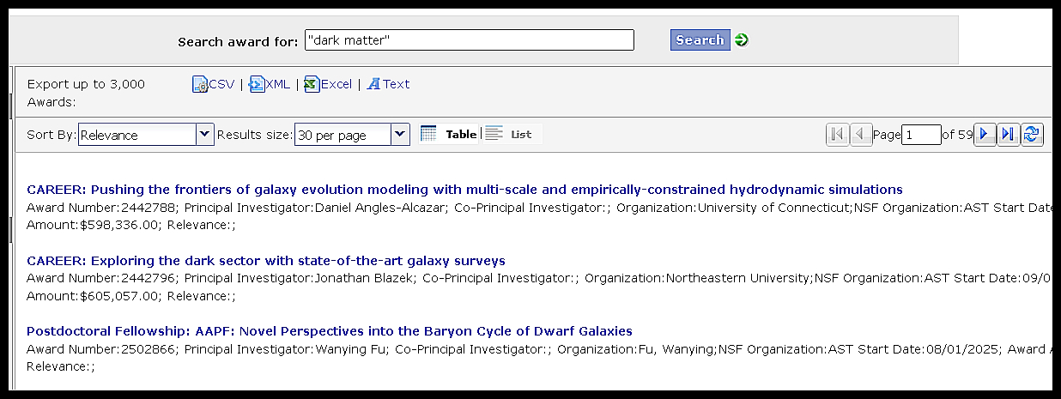Refresh the results list

click(x=1032, y=135)
